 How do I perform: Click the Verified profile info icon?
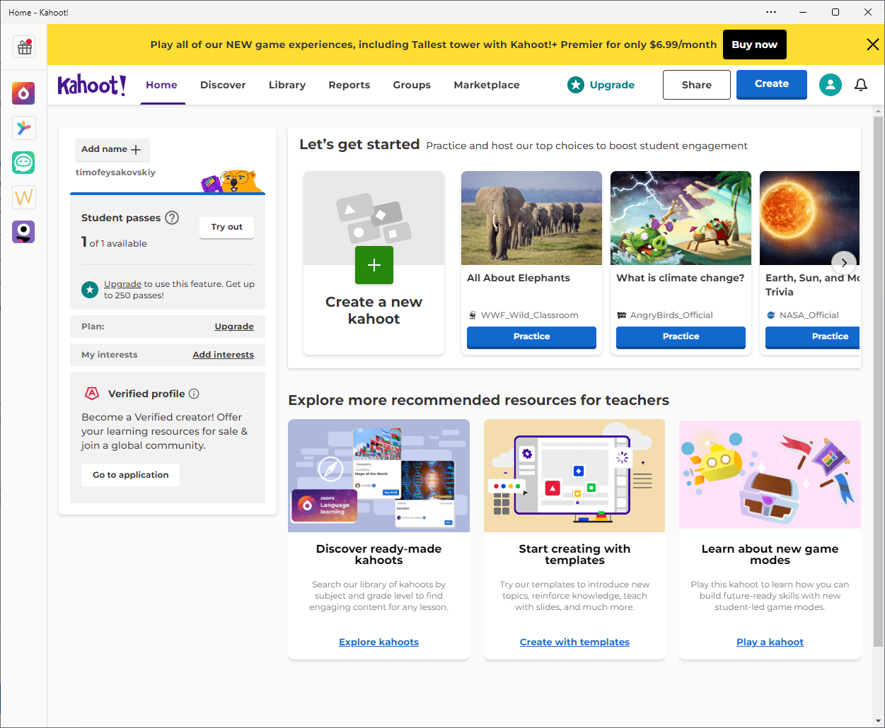[194, 394]
